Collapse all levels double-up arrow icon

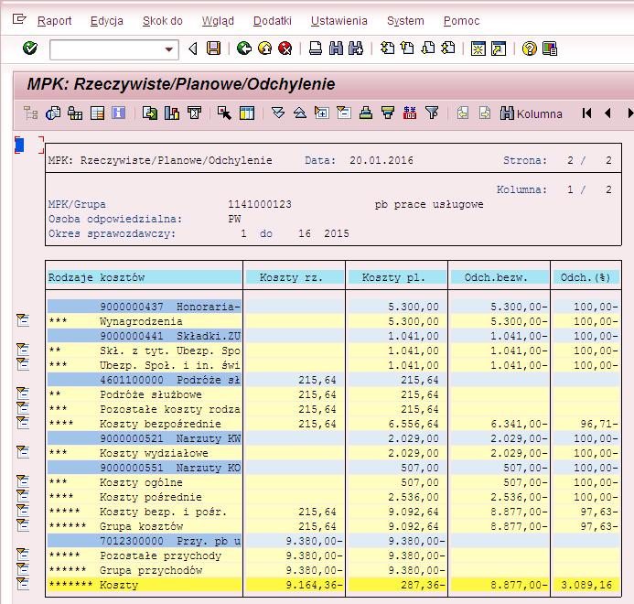299,113
